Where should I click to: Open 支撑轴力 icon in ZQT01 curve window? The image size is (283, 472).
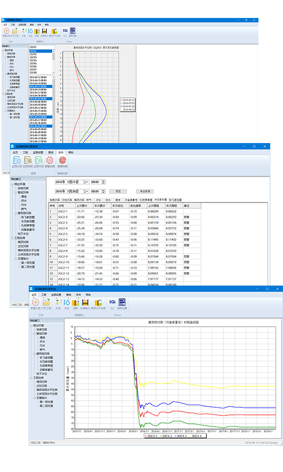pyautogui.click(x=44, y=31)
